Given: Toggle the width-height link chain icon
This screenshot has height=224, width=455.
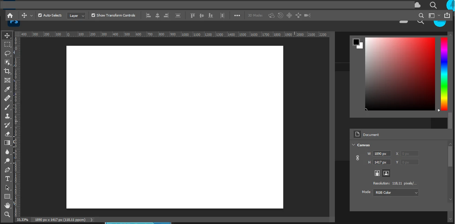Looking at the screenshot, I should [358, 158].
